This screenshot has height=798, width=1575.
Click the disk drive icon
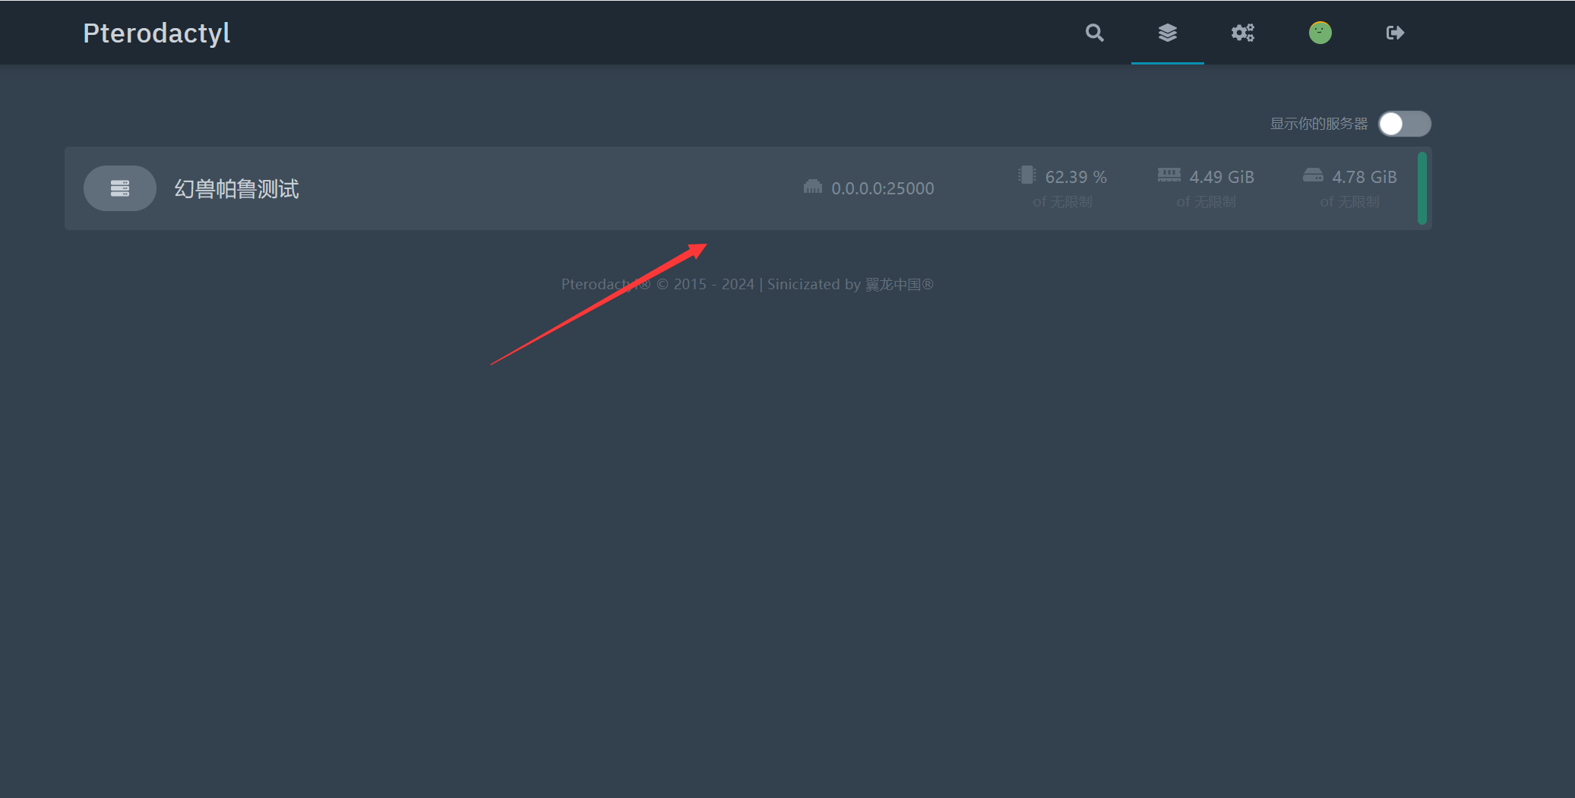point(1313,175)
